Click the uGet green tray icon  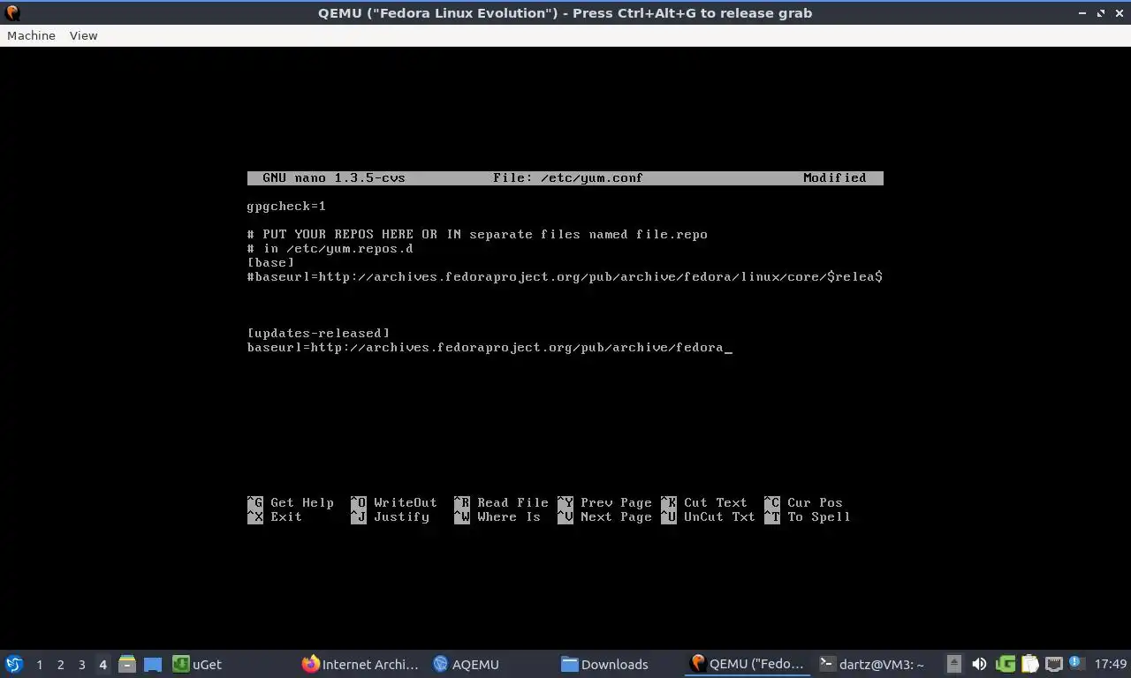click(1006, 664)
